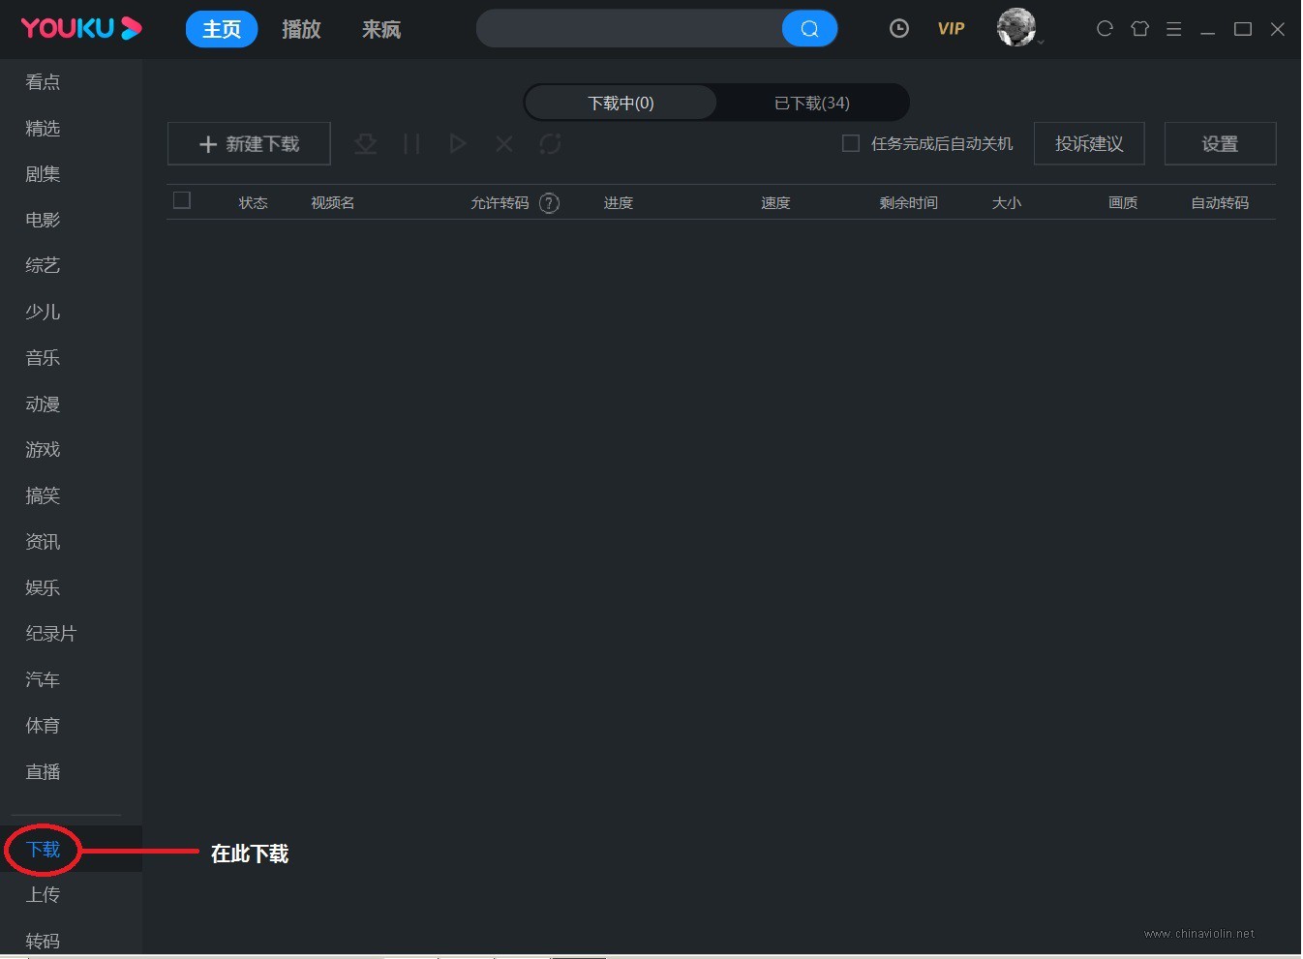Select the 主页 top tab
The width and height of the screenshot is (1303, 959).
(x=222, y=29)
